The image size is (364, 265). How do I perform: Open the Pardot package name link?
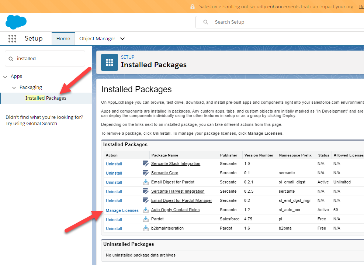click(157, 219)
